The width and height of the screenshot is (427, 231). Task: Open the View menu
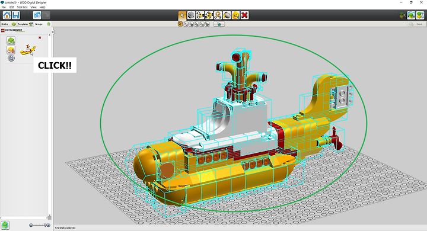(33, 7)
